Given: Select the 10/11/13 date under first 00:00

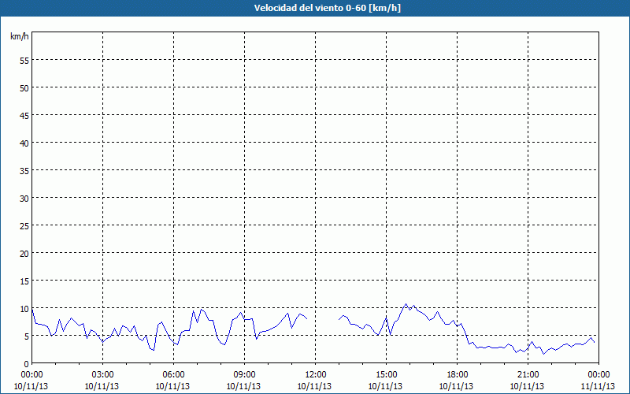Looking at the screenshot, I should (31, 386).
